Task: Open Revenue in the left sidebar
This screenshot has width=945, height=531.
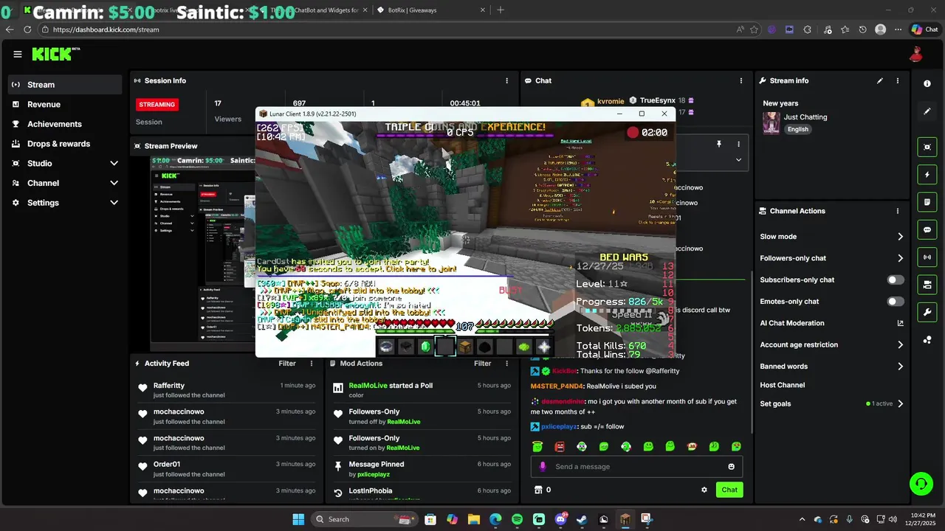Action: tap(65, 105)
